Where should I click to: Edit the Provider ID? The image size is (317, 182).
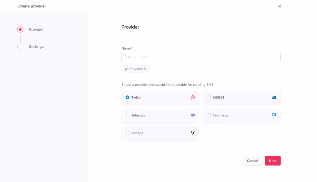click(136, 69)
